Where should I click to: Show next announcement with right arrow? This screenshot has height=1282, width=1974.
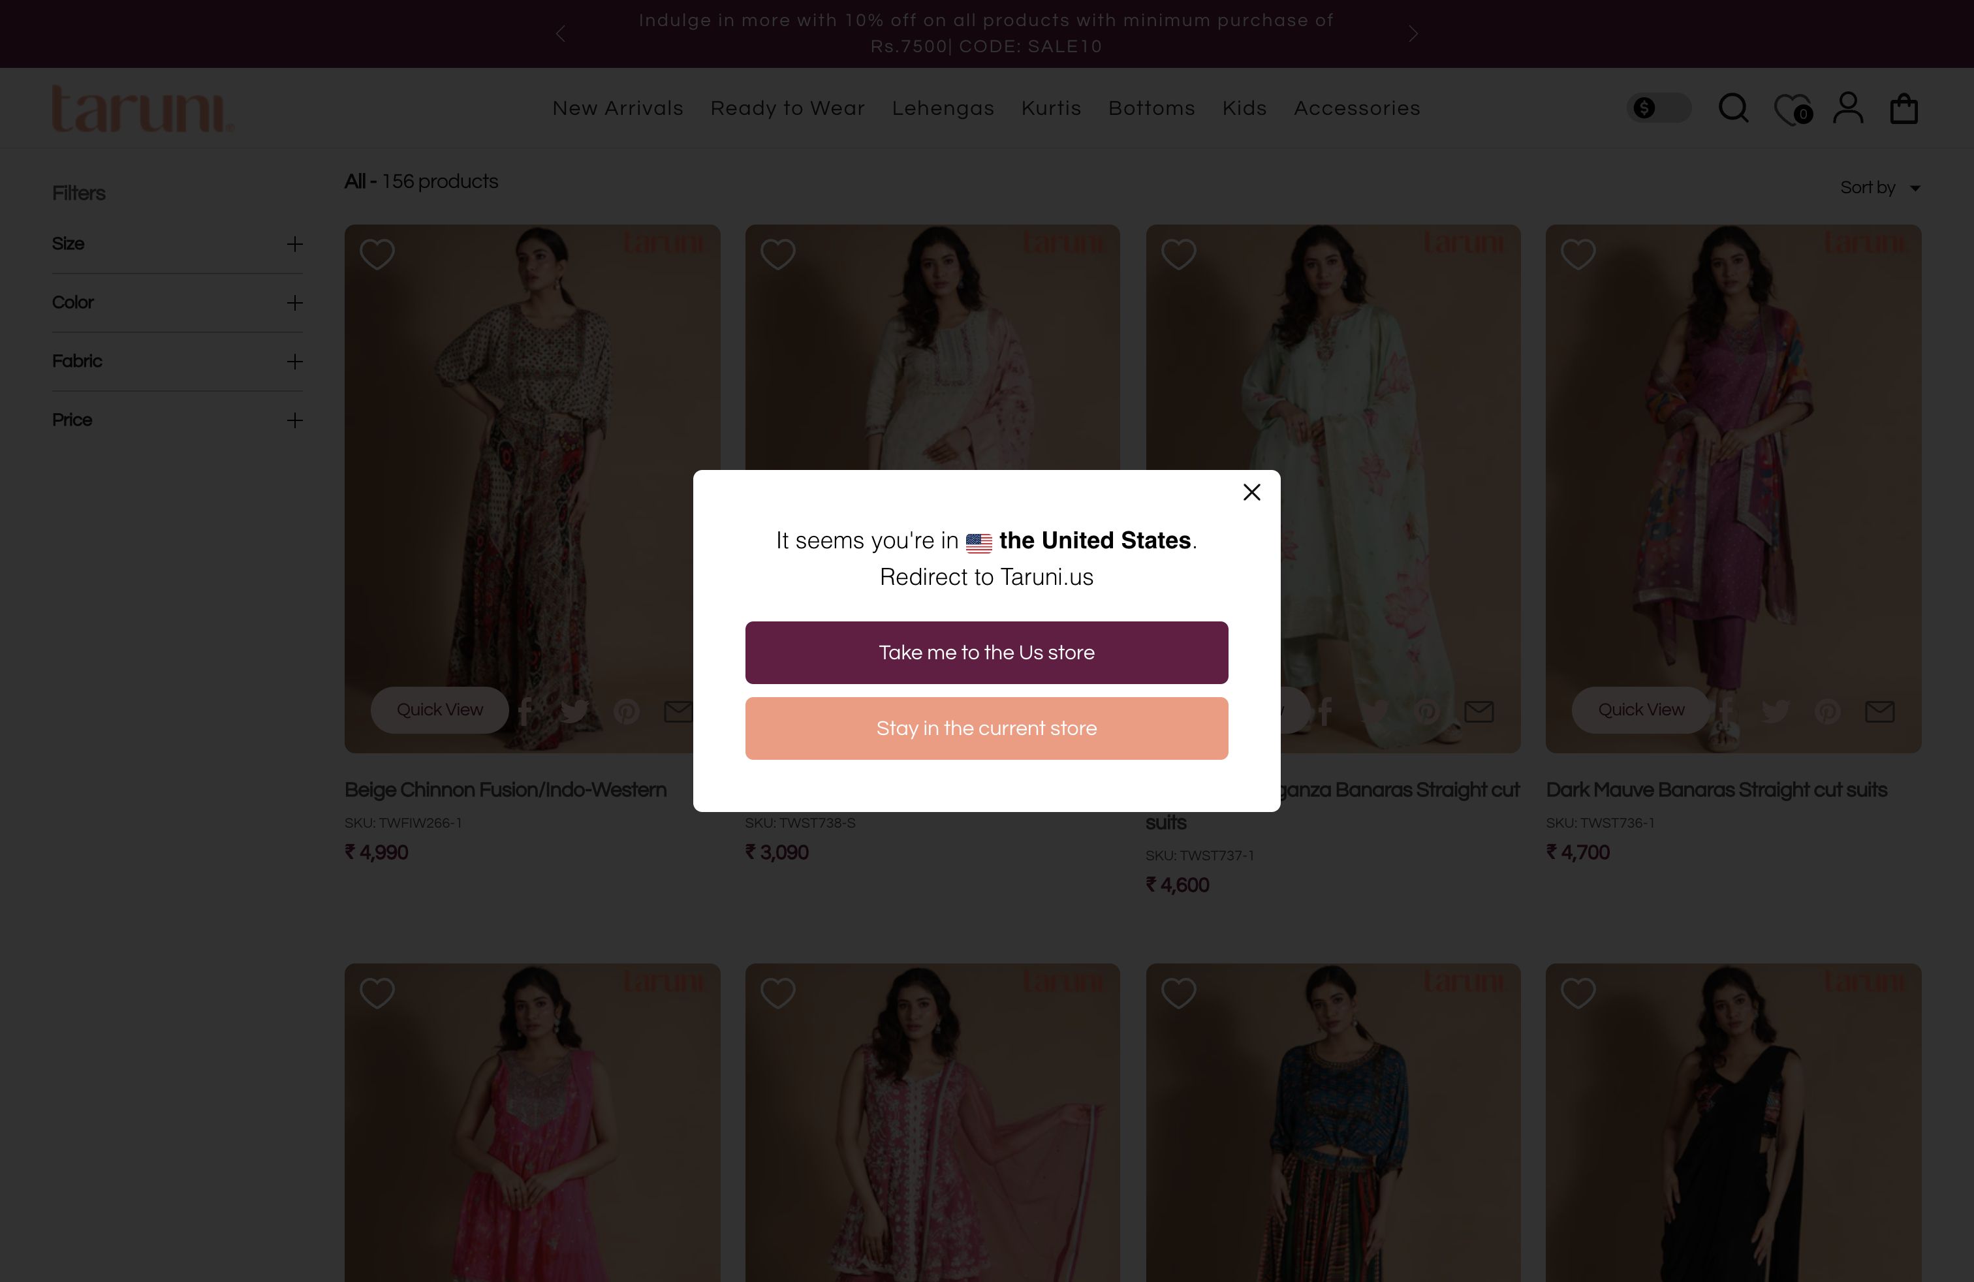pyautogui.click(x=1413, y=34)
